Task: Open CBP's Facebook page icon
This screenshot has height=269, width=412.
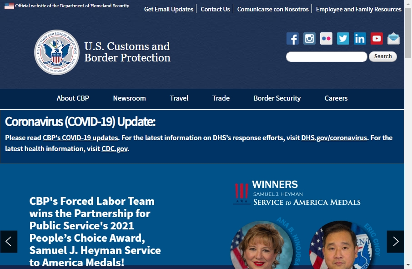Action: coord(292,39)
